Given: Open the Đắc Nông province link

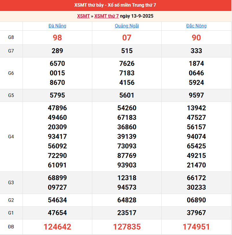Looking at the screenshot, I should [196, 26].
